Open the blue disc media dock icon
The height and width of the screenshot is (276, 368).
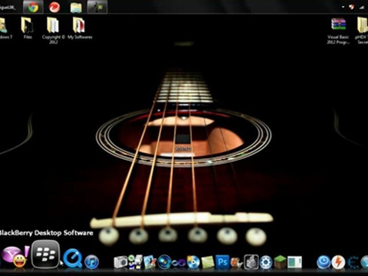pos(193,262)
